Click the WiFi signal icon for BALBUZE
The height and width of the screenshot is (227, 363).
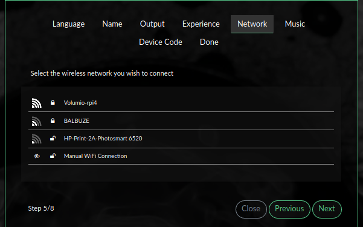[37, 121]
